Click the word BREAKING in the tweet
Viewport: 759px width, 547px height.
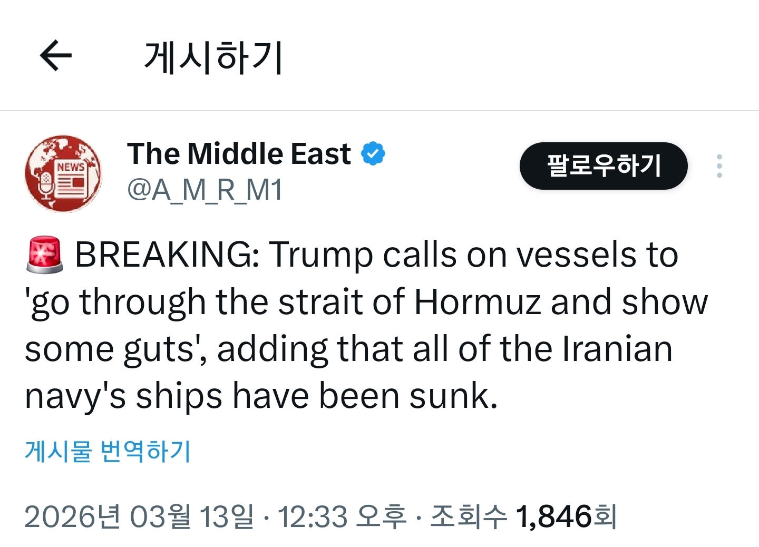pos(163,254)
